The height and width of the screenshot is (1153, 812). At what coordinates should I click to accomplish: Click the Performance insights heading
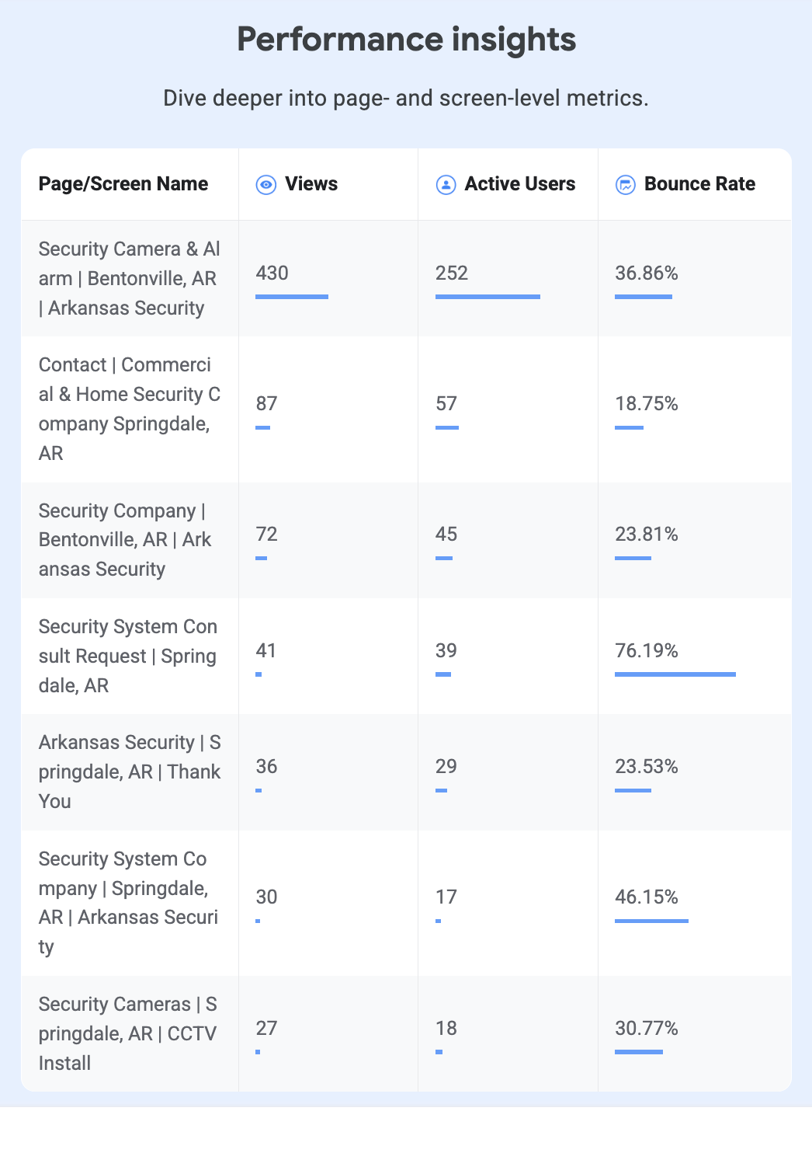406,39
